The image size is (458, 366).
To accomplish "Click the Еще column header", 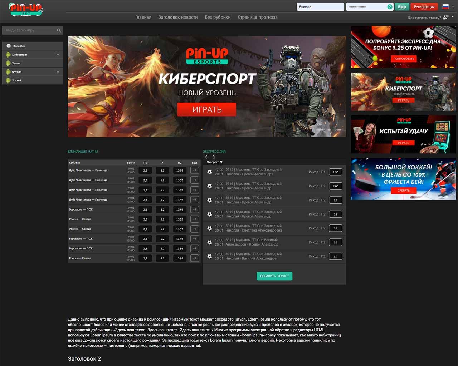I will point(194,163).
